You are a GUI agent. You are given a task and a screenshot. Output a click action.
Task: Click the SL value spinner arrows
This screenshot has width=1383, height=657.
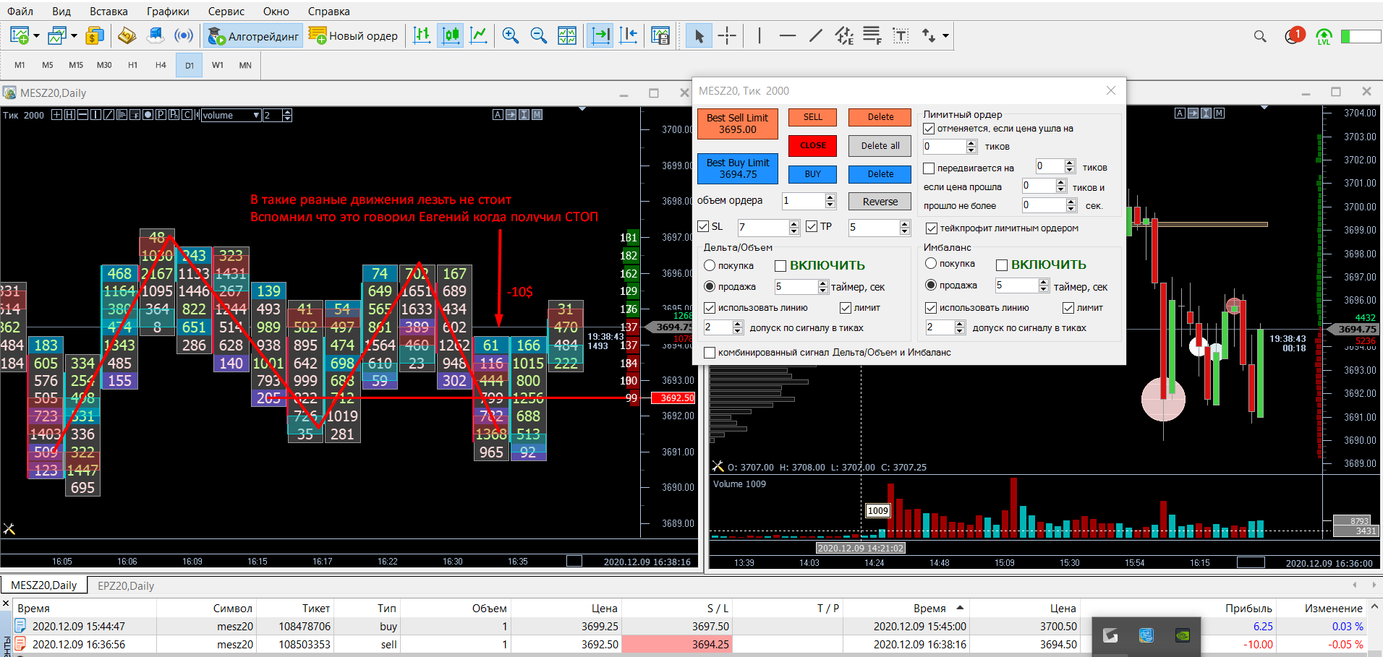pos(794,228)
